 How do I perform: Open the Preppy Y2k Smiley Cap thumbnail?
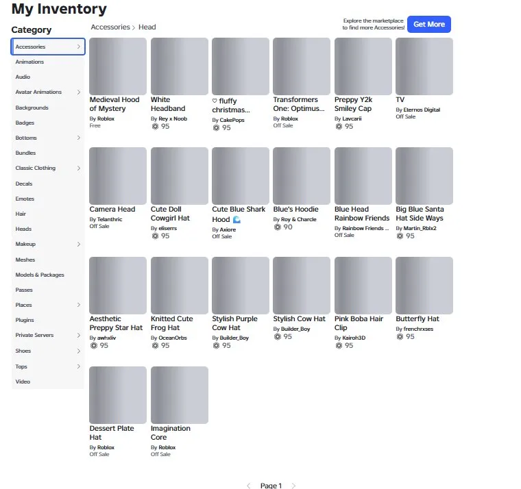point(363,66)
